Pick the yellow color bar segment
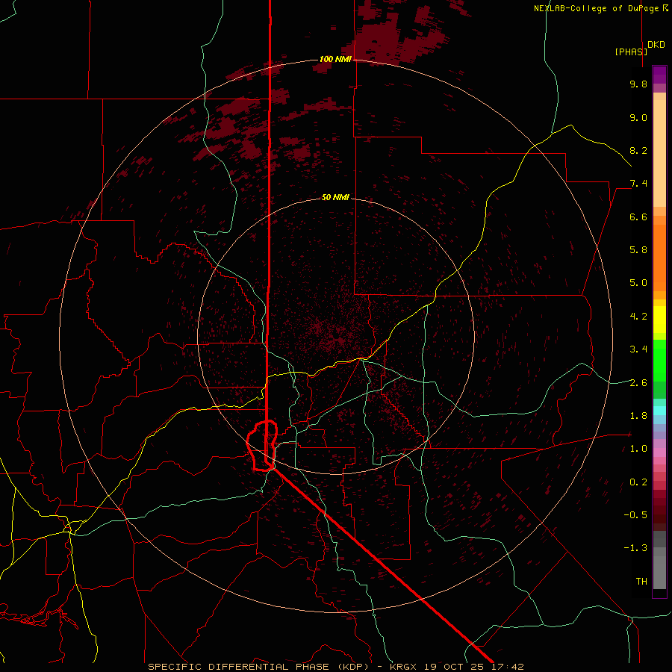672x672 pixels. click(x=659, y=320)
